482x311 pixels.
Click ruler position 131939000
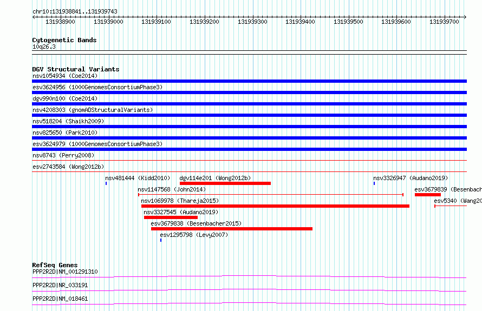click(108, 22)
